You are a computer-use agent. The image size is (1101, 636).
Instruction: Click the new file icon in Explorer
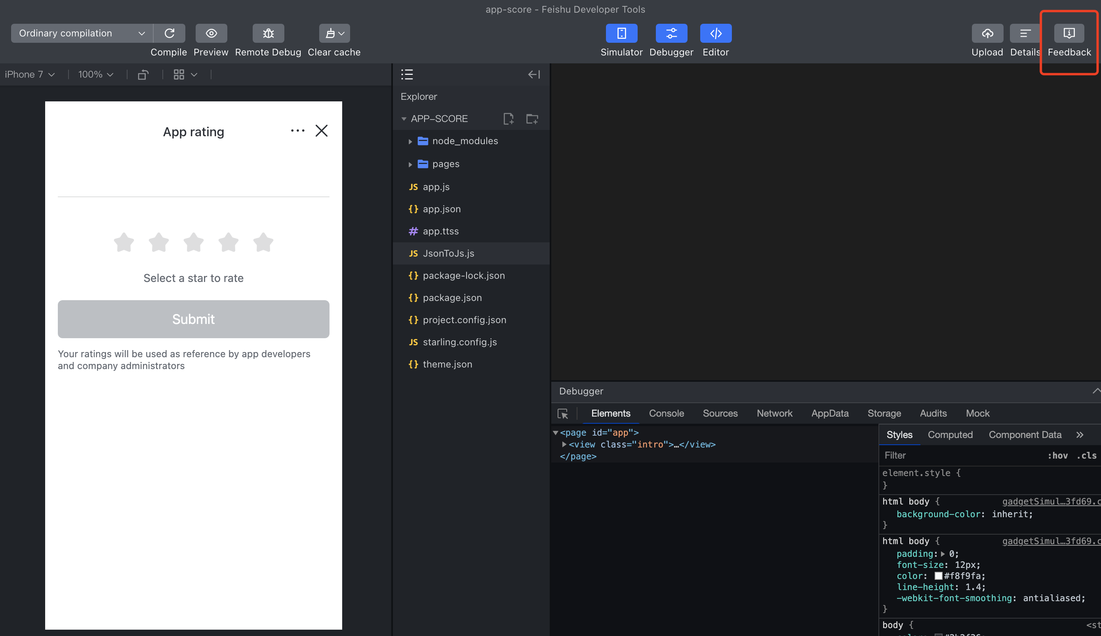508,119
